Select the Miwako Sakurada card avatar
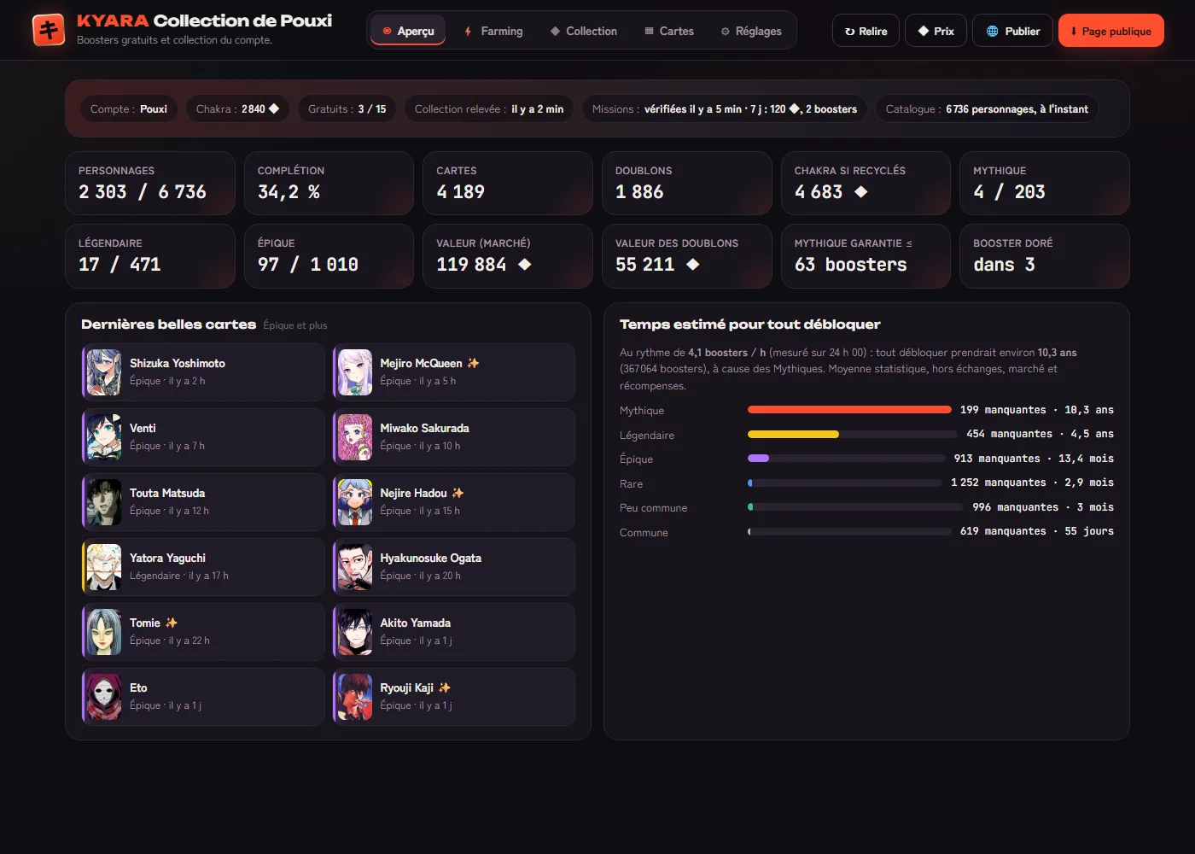The height and width of the screenshot is (854, 1195). pos(355,437)
